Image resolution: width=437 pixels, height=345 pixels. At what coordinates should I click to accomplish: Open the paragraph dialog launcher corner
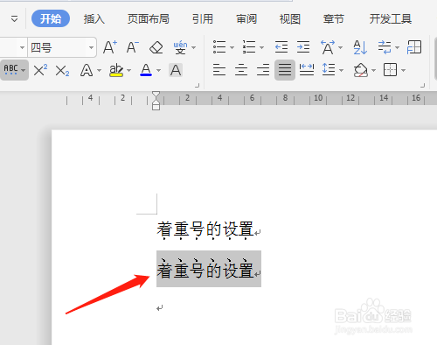422,86
